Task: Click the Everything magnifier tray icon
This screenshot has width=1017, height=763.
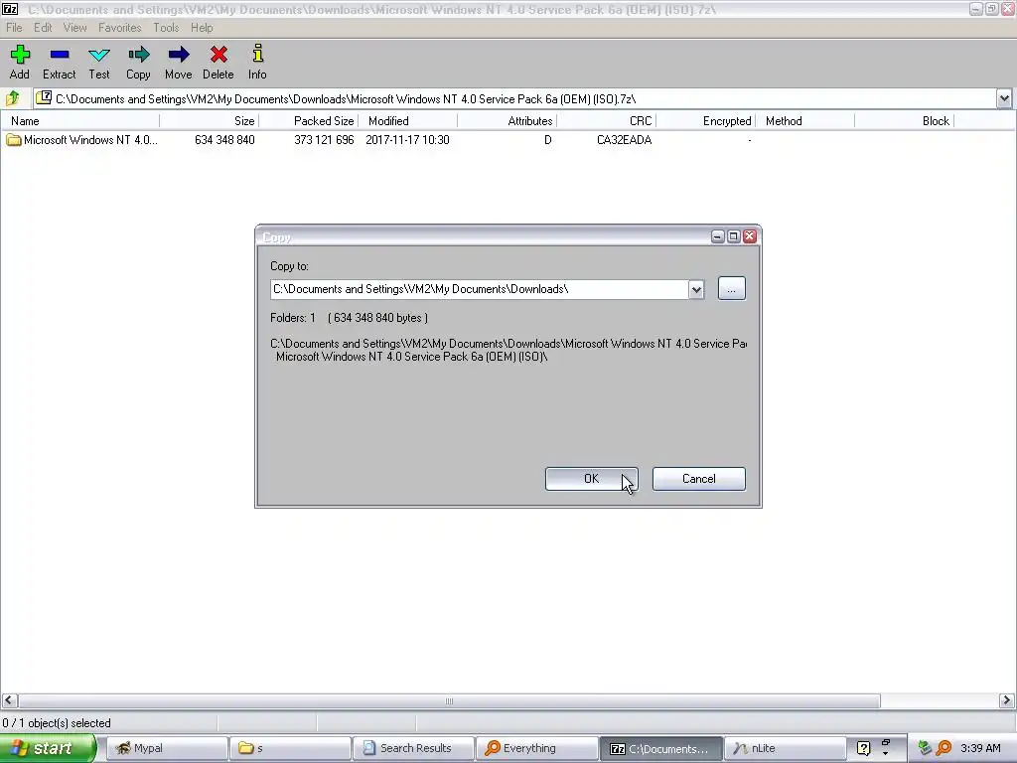Action: coord(944,748)
